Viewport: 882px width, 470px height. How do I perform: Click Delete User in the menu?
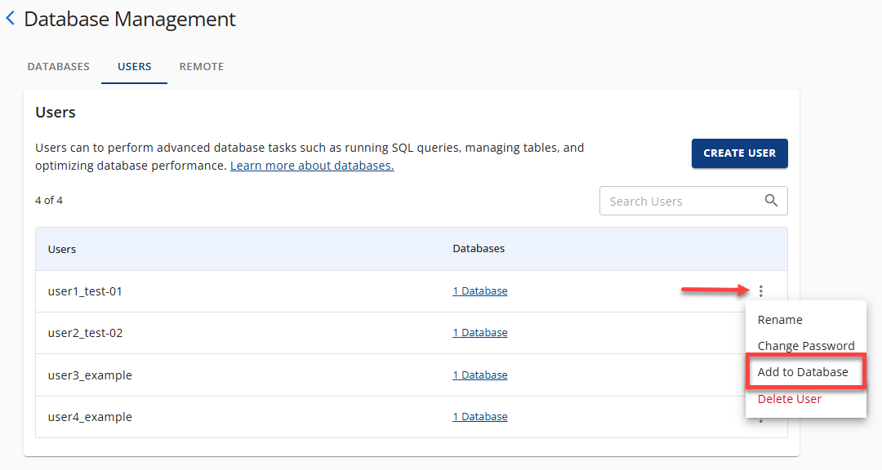click(x=789, y=399)
